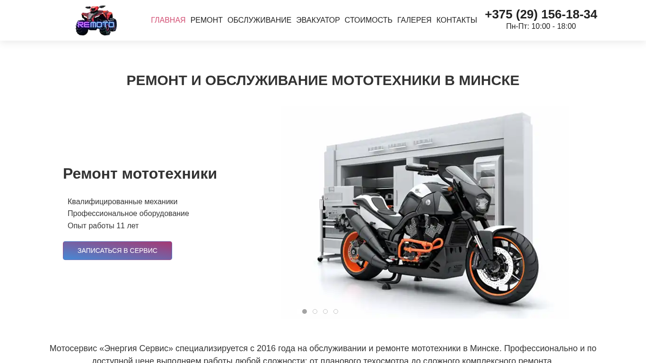The image size is (646, 363).
Task: Select the first slider pagination dot
Action: coord(305,311)
